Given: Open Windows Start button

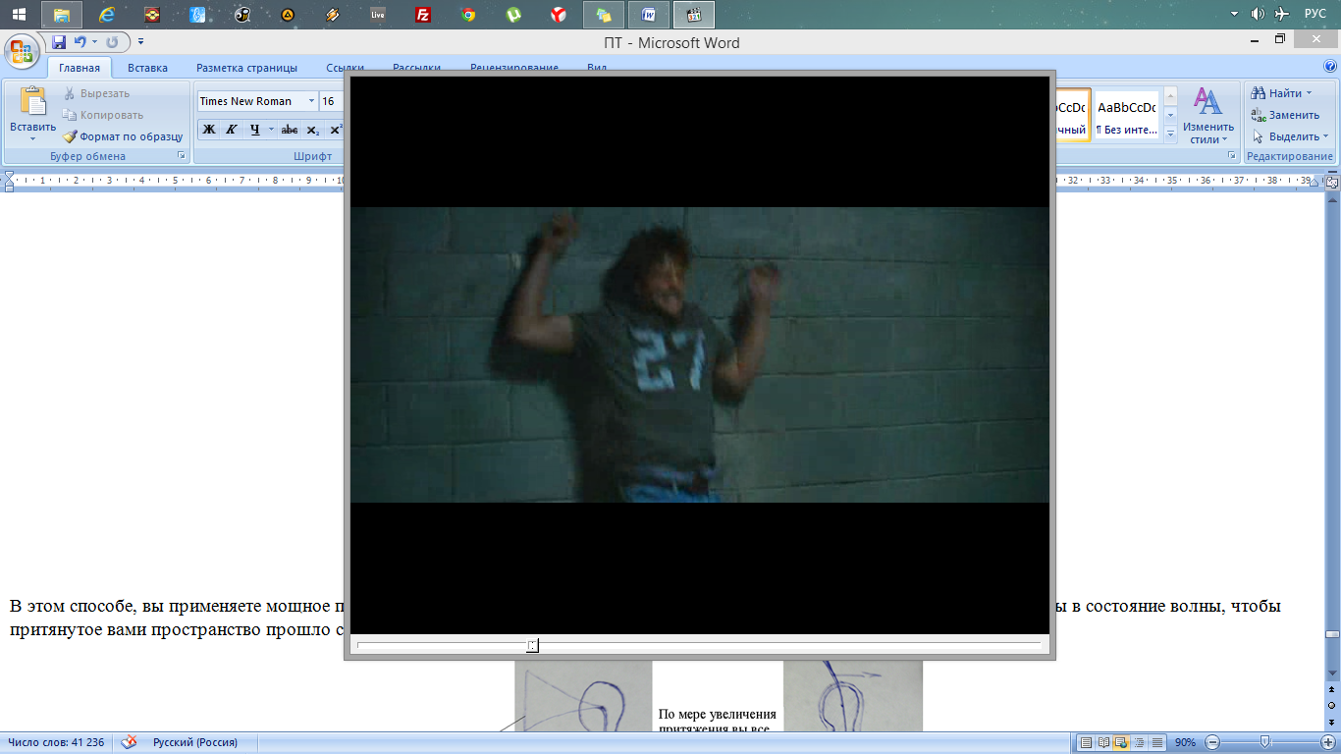Looking at the screenshot, I should (x=20, y=15).
